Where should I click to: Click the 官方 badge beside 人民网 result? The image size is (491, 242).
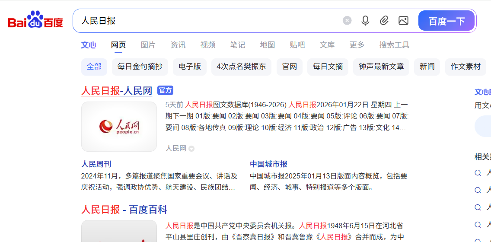click(165, 90)
